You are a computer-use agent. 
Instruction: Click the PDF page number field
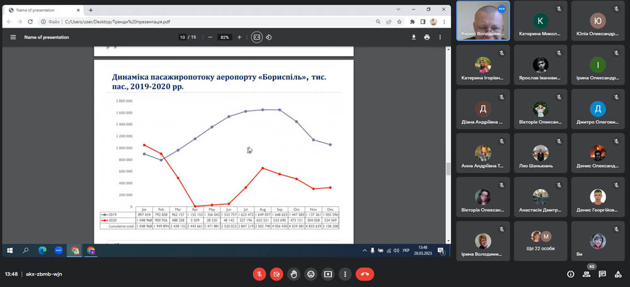click(183, 37)
